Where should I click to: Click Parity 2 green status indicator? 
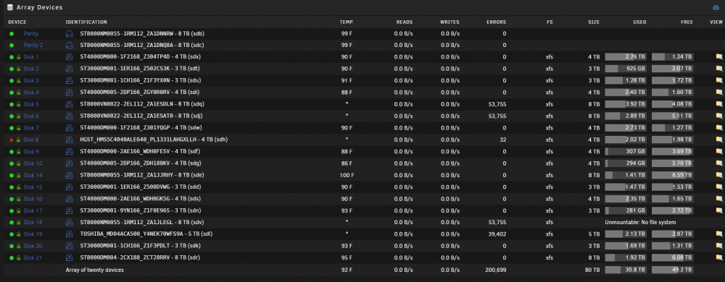click(x=12, y=45)
